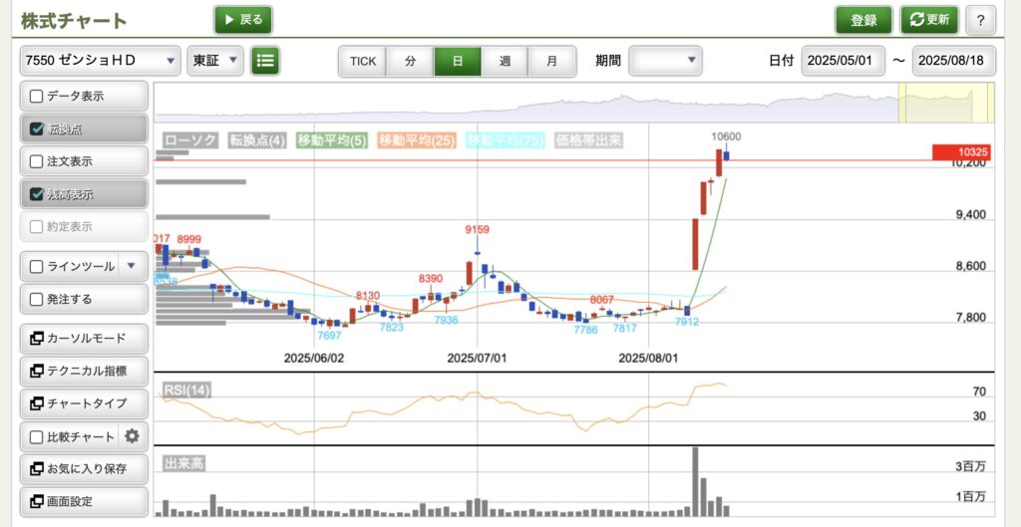Open 画面設定 screen settings
This screenshot has width=1021, height=527.
tap(85, 501)
